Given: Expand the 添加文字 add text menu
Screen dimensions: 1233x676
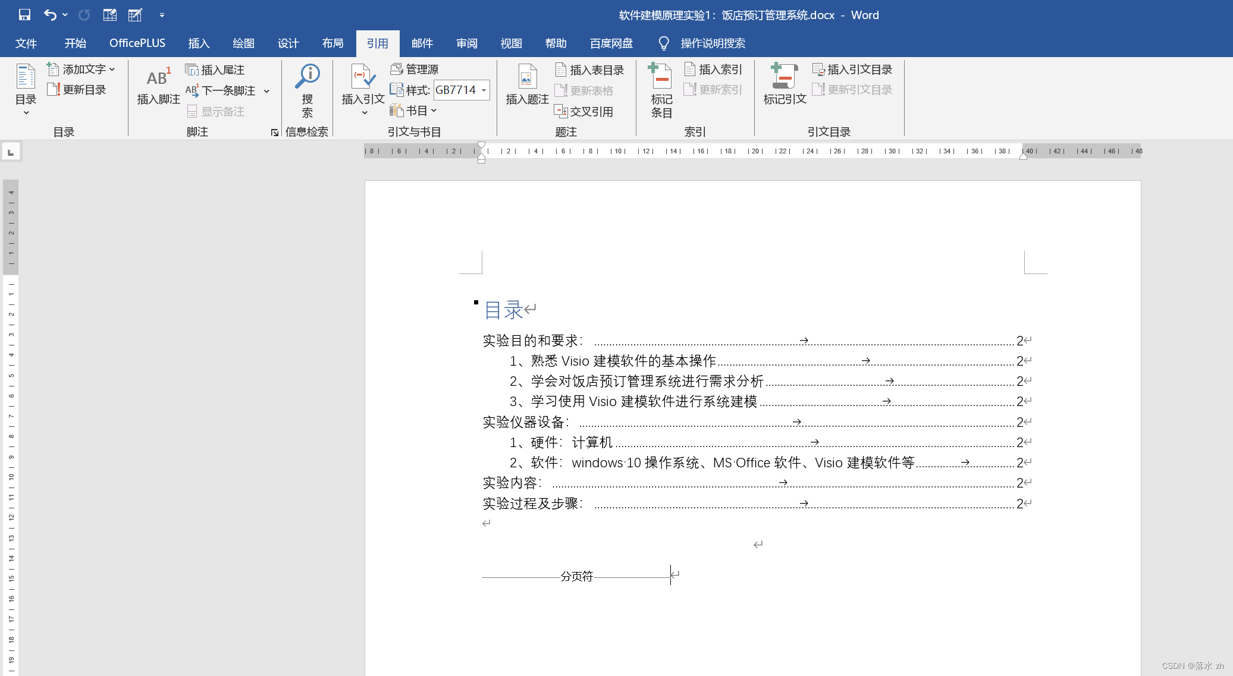Looking at the screenshot, I should click(112, 70).
